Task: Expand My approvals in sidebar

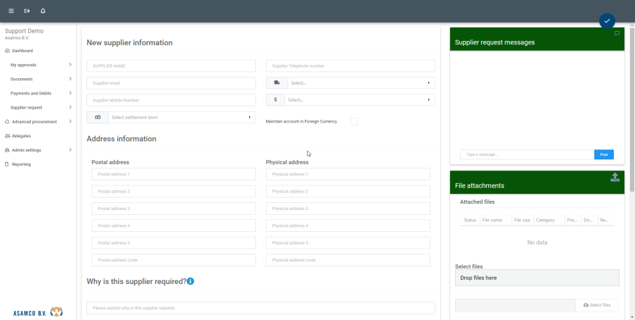Action: pyautogui.click(x=41, y=65)
